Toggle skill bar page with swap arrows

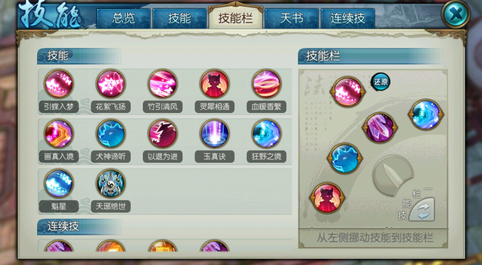click(x=423, y=209)
